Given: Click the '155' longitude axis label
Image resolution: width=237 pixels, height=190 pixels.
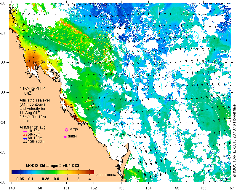Looking at the screenshot, I should (176, 188).
